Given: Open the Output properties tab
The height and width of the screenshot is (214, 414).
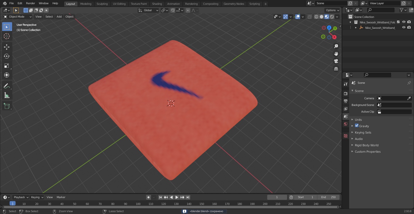Looking at the screenshot, I should 346,101.
